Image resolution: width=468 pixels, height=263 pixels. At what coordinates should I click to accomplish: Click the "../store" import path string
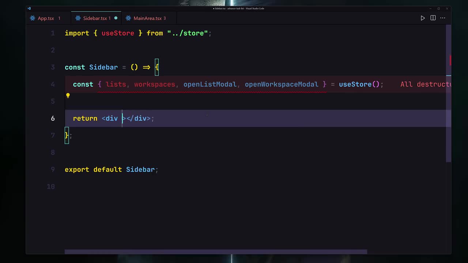(188, 33)
